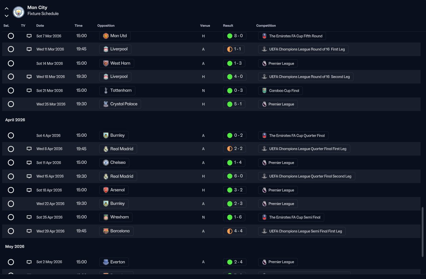Click the vertical scrollbar thumb
Image resolution: width=426 pixels, height=279 pixels.
pyautogui.click(x=422, y=232)
